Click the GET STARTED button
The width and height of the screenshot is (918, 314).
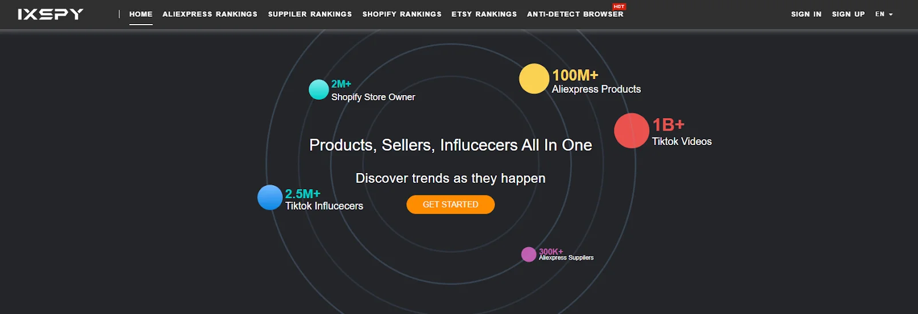(450, 205)
